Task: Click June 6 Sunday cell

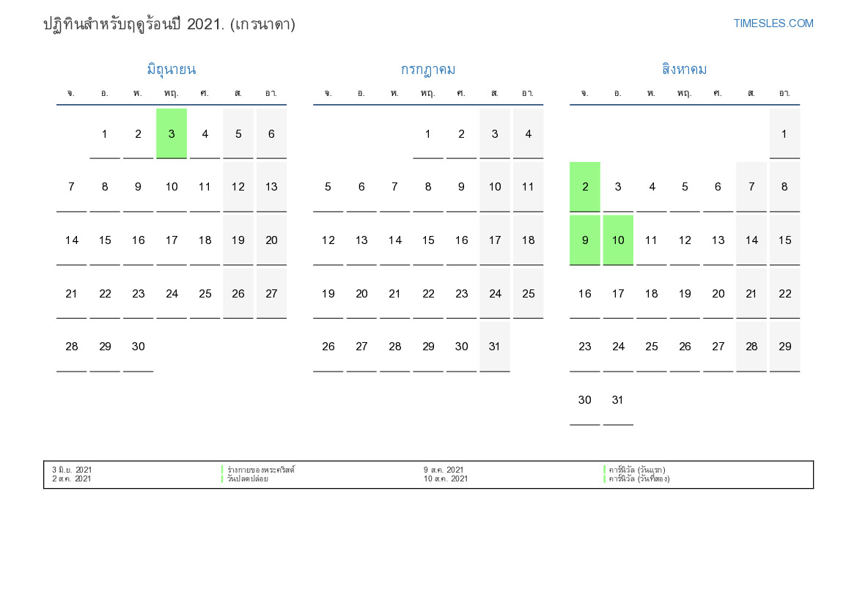Action: click(272, 134)
